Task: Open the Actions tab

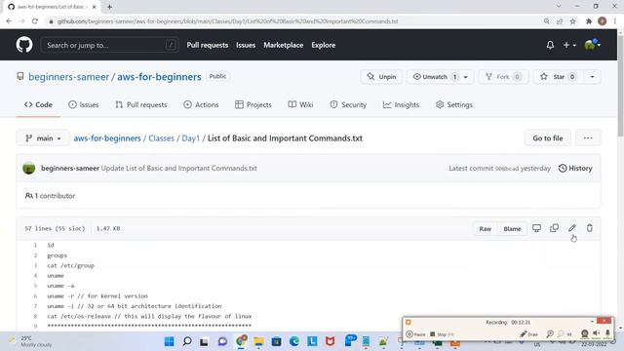Action: (201, 104)
